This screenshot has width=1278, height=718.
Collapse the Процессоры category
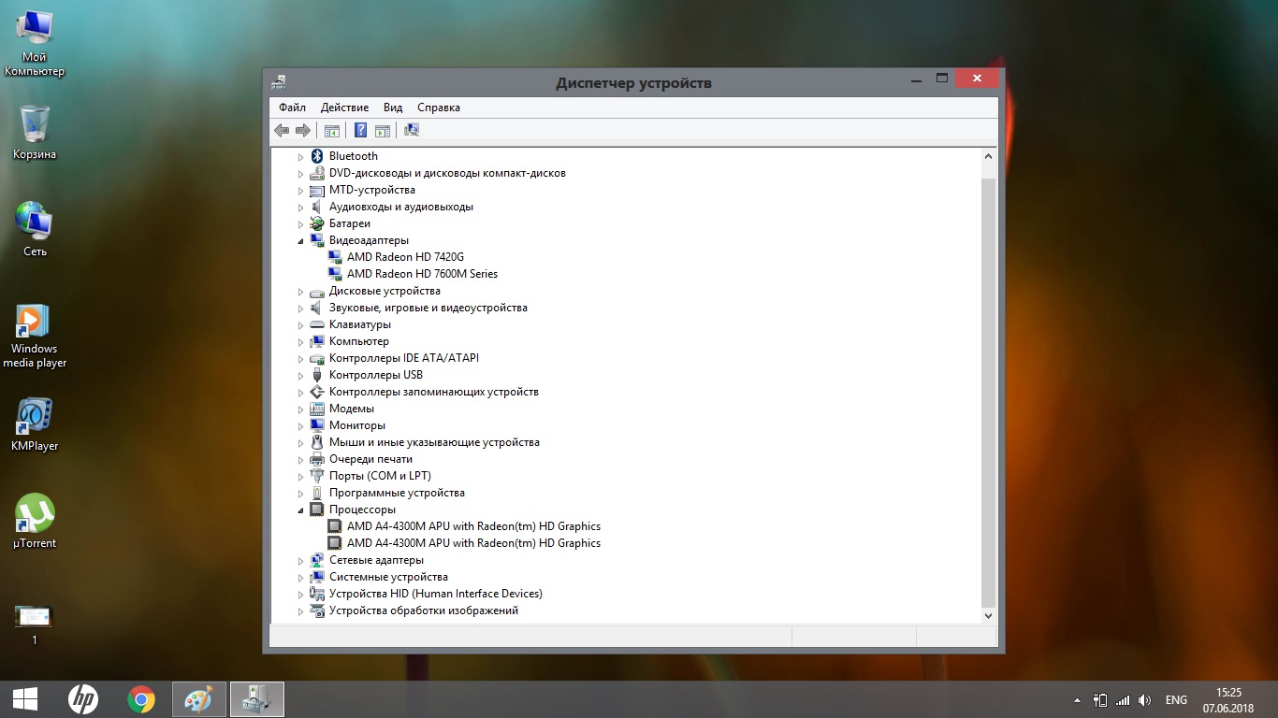tap(301, 510)
